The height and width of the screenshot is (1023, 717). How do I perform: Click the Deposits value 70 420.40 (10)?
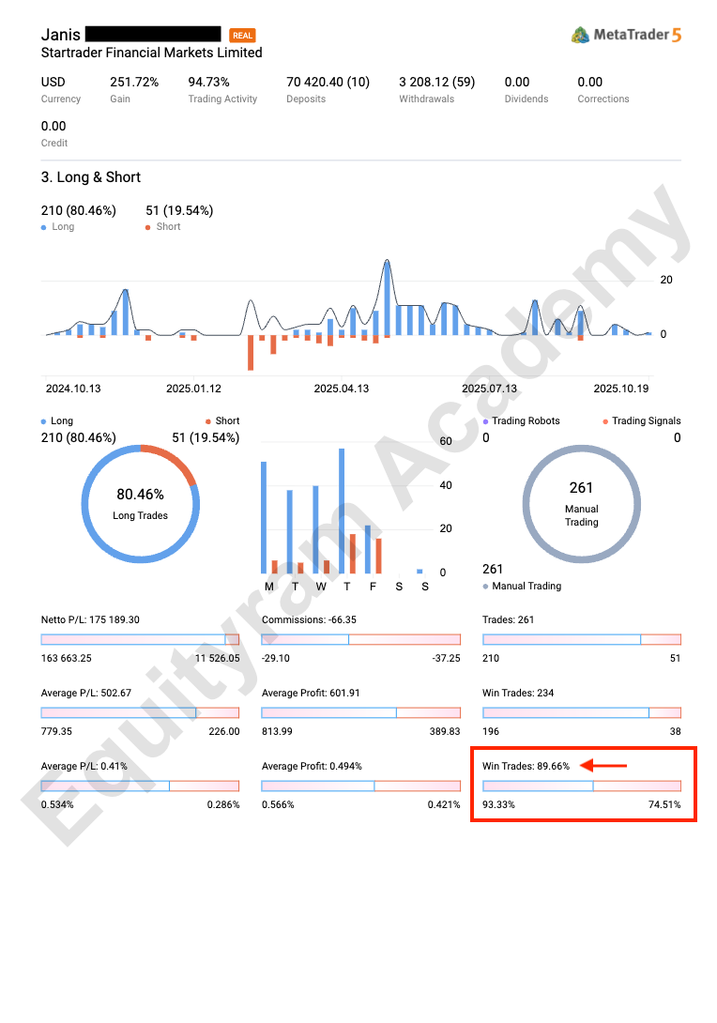[328, 82]
